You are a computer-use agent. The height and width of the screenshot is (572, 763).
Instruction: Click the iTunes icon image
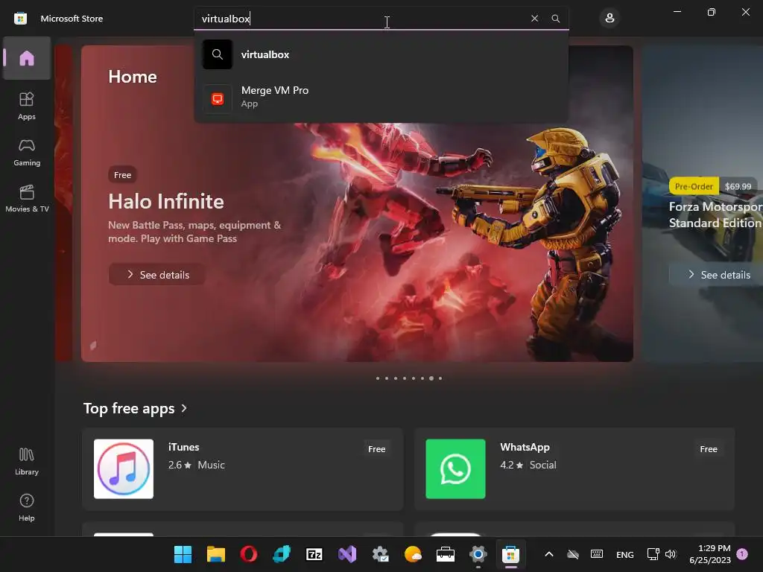[124, 469]
